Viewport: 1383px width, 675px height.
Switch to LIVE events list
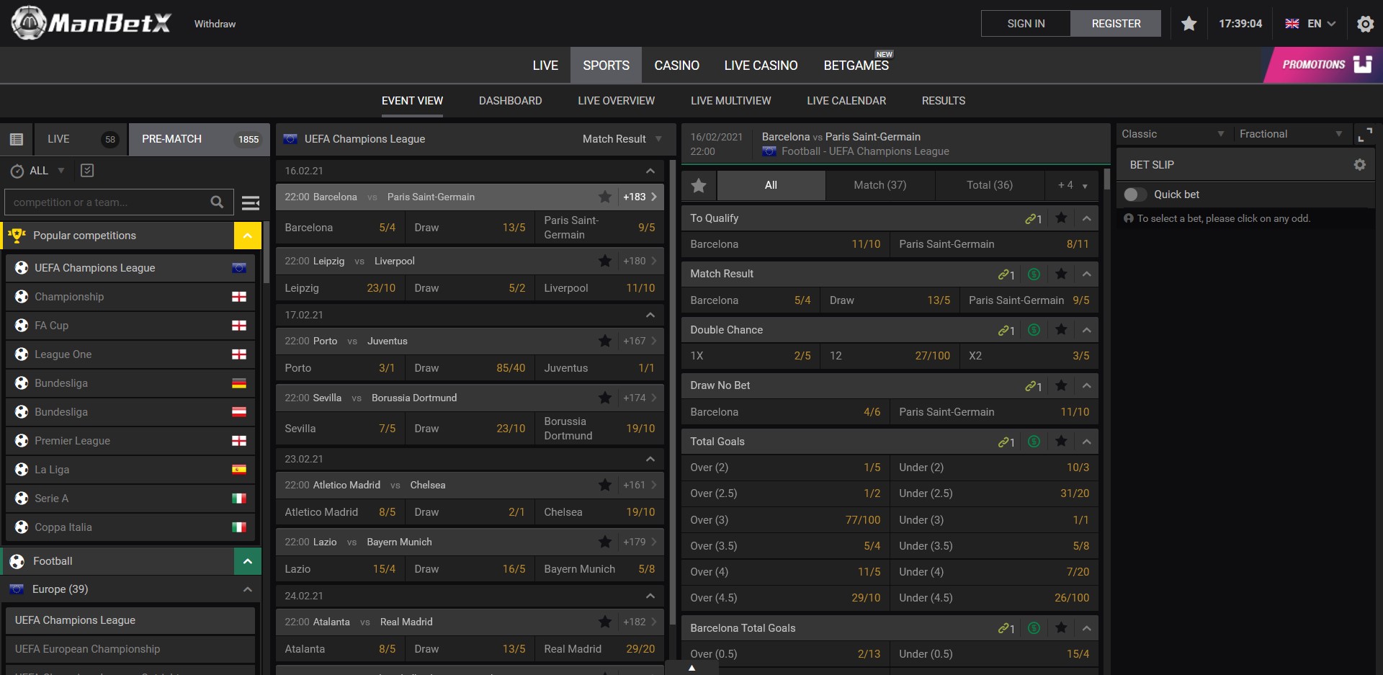point(81,139)
